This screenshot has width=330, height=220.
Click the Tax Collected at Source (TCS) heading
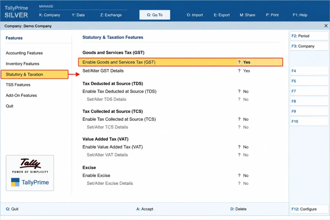click(x=112, y=111)
